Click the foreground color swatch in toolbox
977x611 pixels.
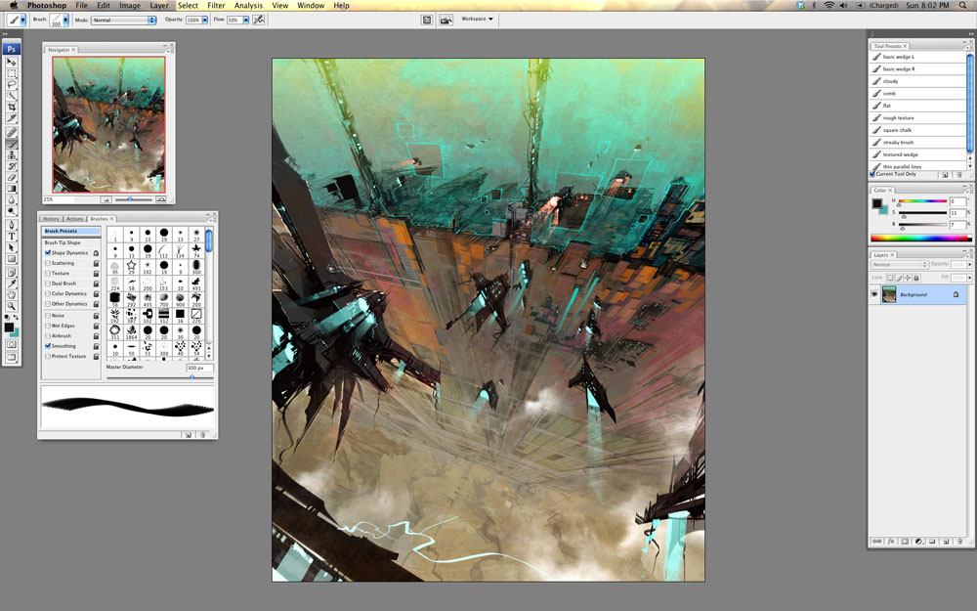coord(9,327)
